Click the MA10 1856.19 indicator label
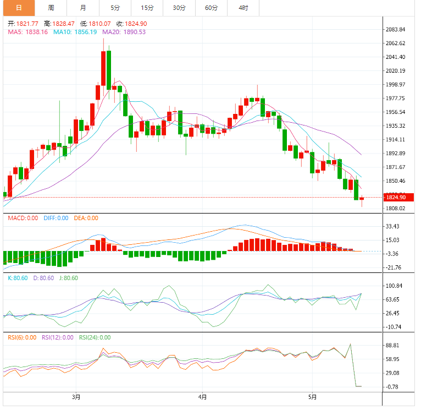Image resolution: width=421 pixels, height=410 pixels. click(x=75, y=32)
